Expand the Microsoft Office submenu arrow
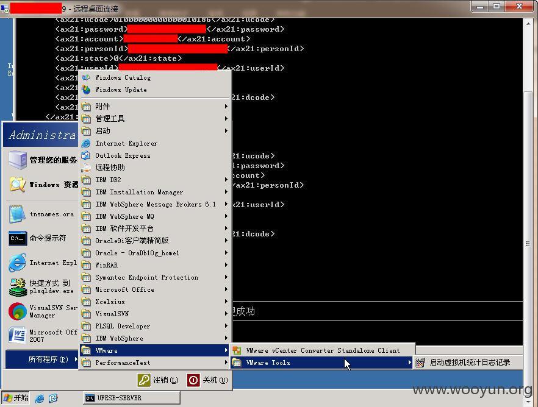 (x=226, y=289)
